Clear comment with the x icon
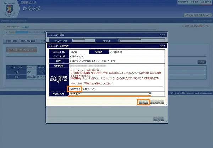The image size is (213, 148). tap(150, 94)
